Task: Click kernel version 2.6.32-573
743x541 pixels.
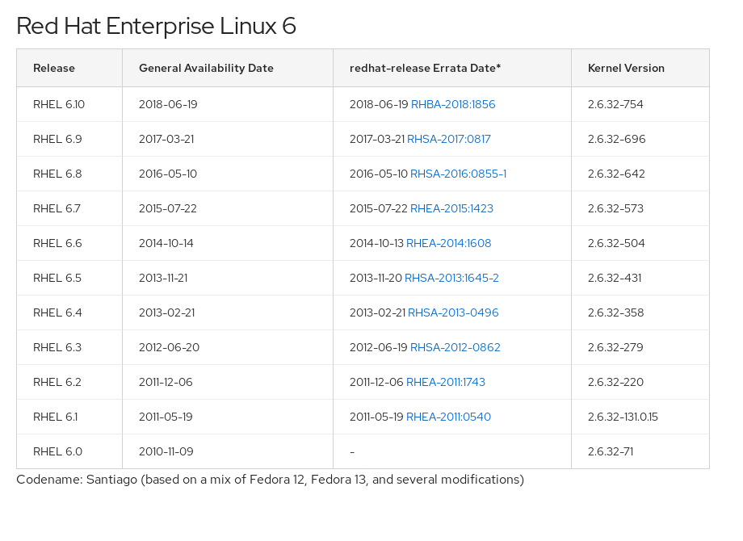Action: coord(615,208)
